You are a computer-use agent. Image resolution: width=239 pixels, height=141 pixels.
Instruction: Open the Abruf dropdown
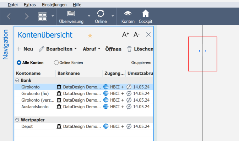(92, 49)
